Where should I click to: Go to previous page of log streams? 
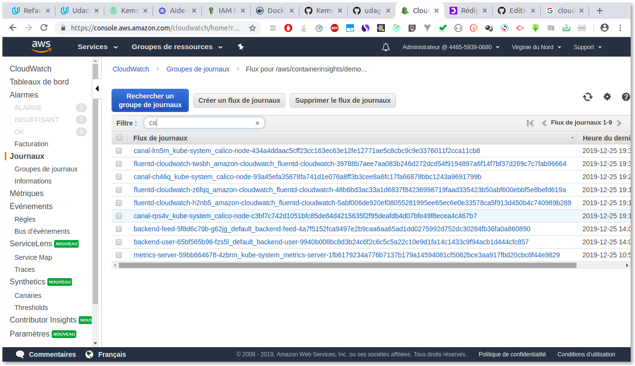tap(544, 123)
